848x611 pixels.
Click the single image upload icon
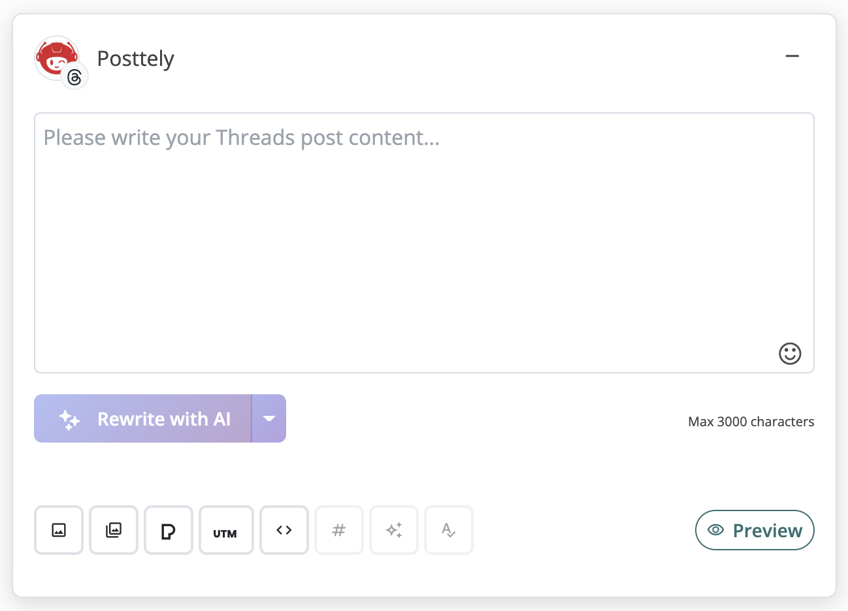59,530
